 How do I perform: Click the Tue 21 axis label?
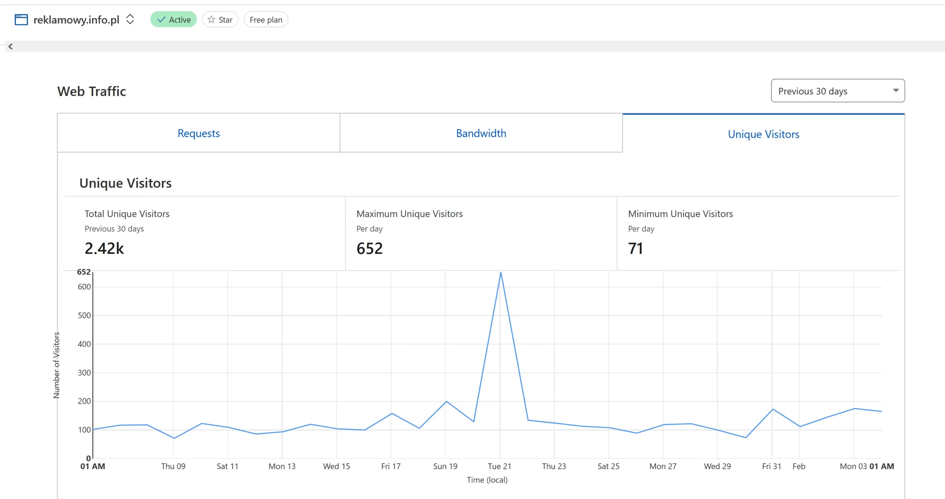coord(499,466)
